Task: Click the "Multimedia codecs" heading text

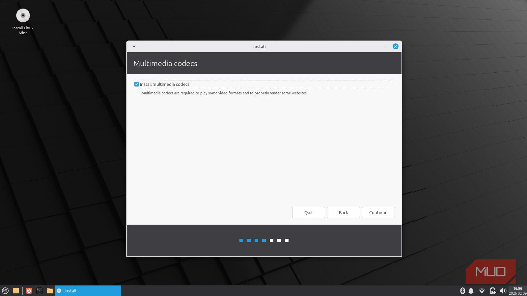Action: point(165,63)
